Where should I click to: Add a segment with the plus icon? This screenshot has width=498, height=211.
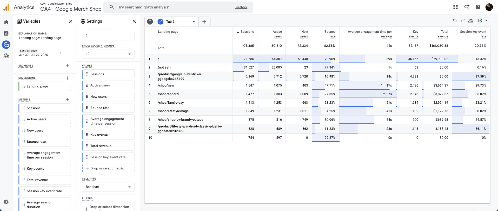coord(67,66)
